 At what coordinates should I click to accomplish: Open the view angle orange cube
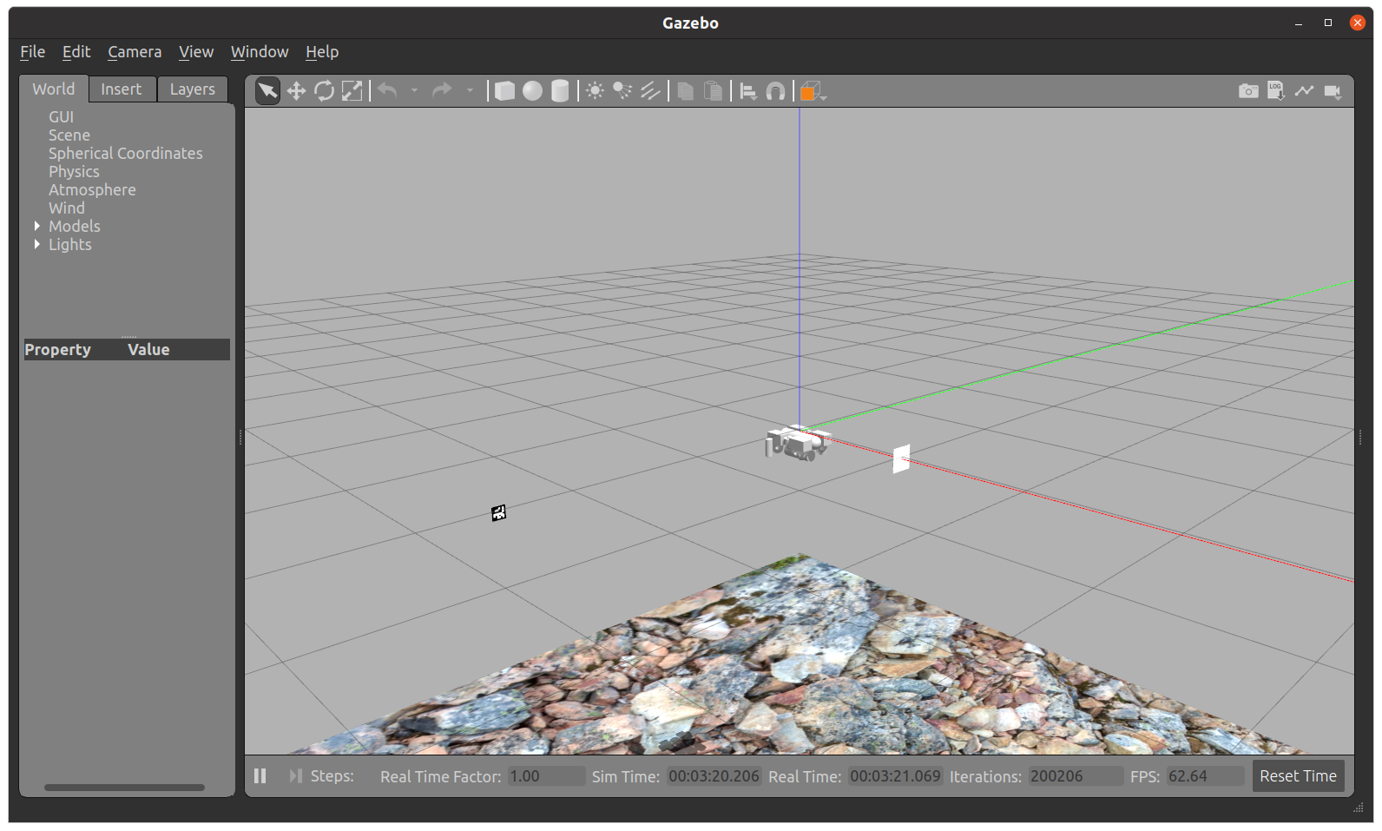(x=813, y=91)
